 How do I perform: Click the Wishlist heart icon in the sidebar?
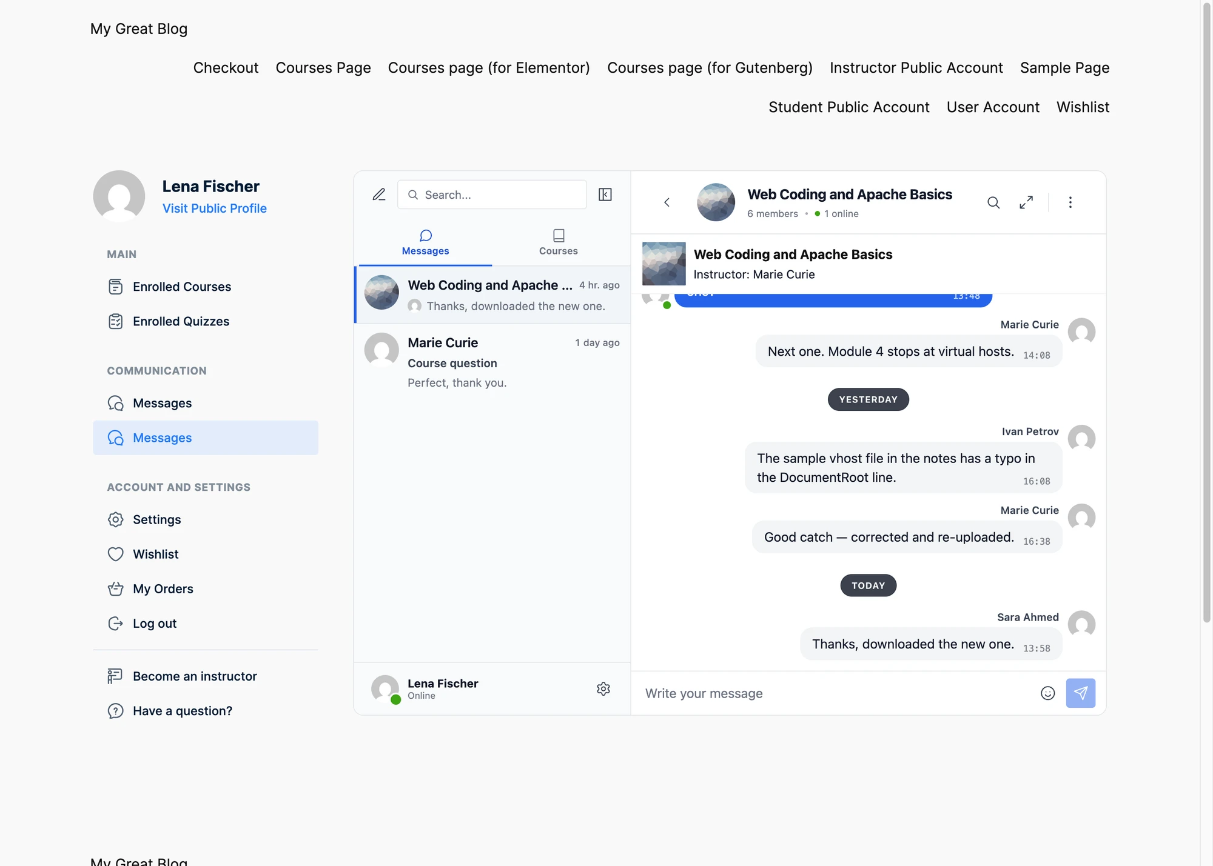tap(115, 554)
